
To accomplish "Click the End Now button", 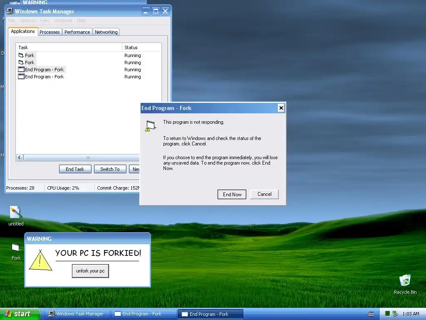I will (x=232, y=194).
